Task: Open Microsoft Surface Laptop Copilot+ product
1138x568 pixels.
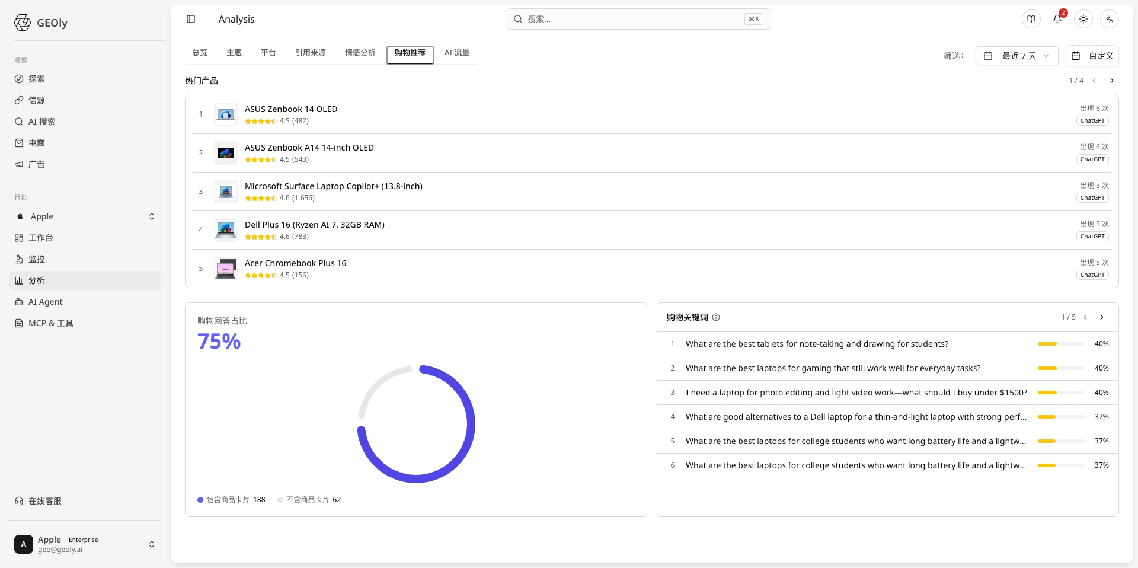Action: (652, 192)
